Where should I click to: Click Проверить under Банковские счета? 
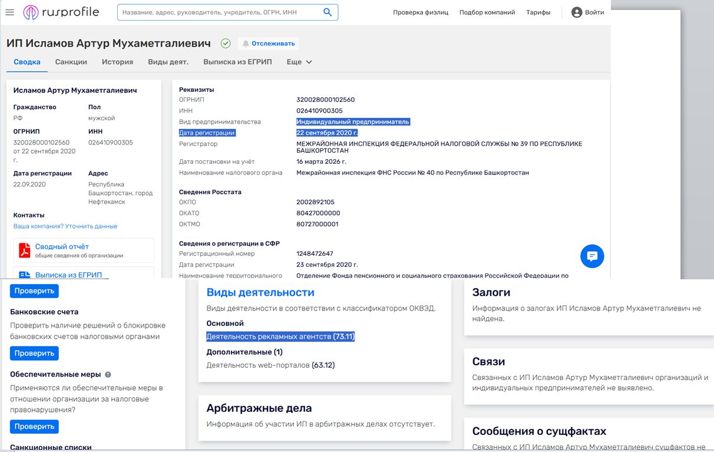[34, 353]
